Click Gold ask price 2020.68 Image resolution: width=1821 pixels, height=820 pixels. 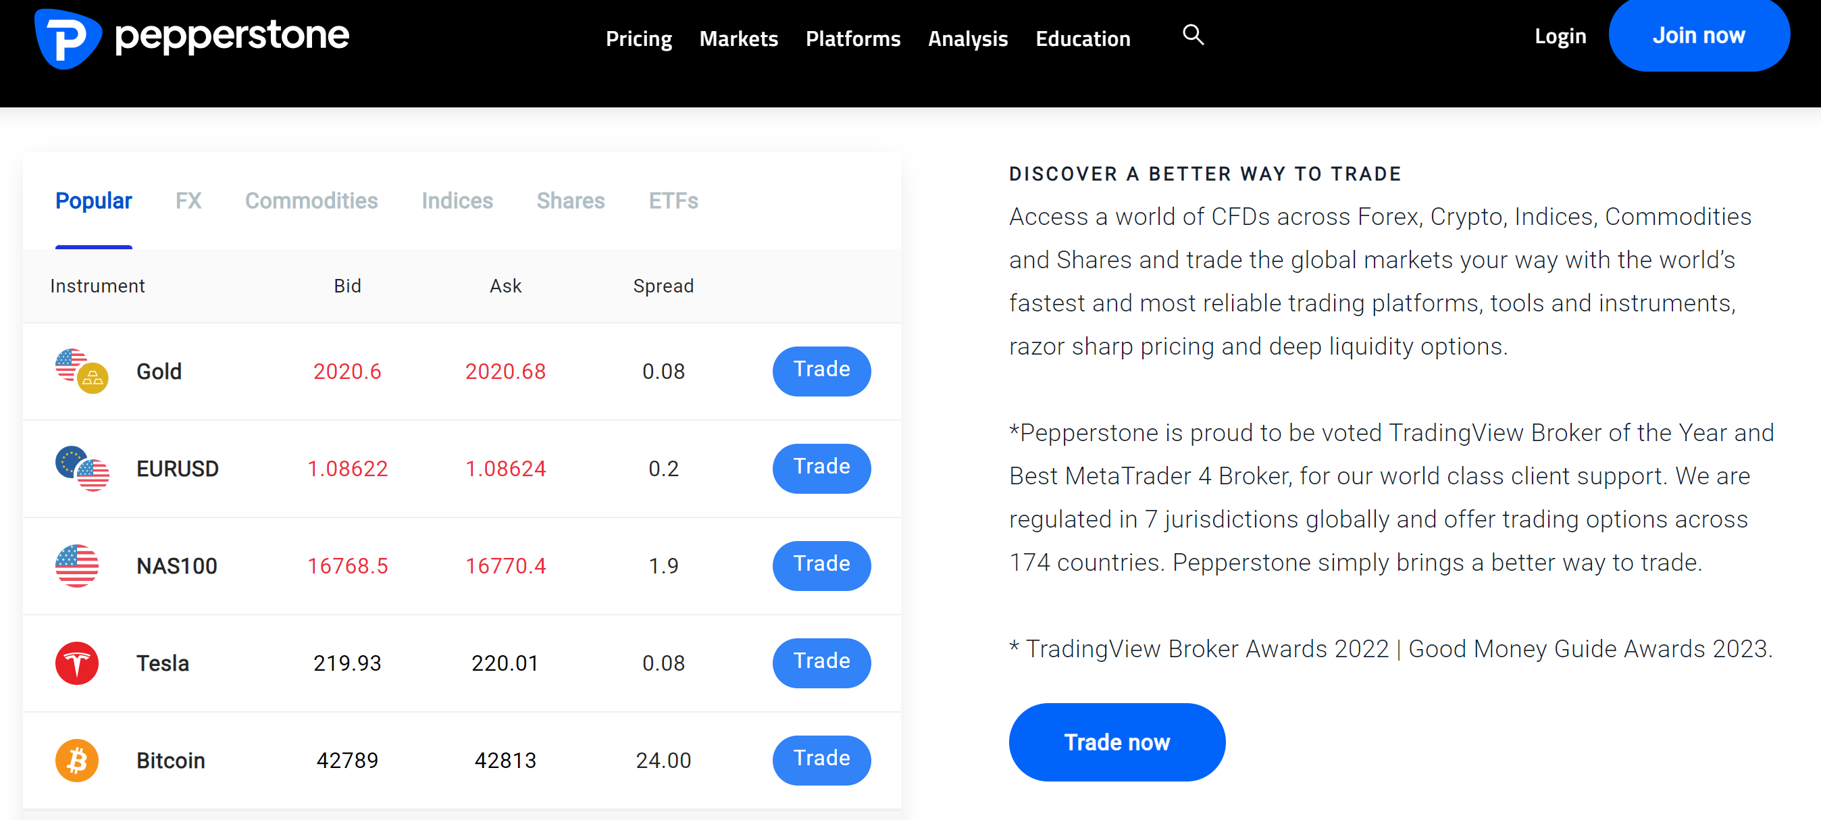[505, 371]
